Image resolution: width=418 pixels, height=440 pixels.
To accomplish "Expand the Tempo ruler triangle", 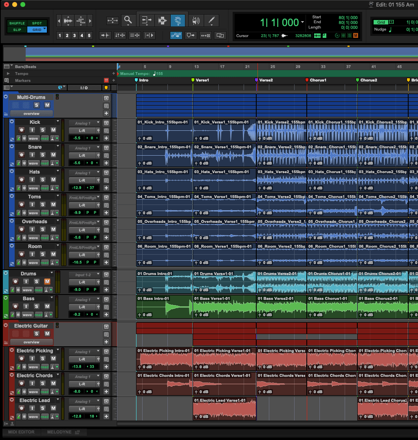I will (x=8, y=74).
